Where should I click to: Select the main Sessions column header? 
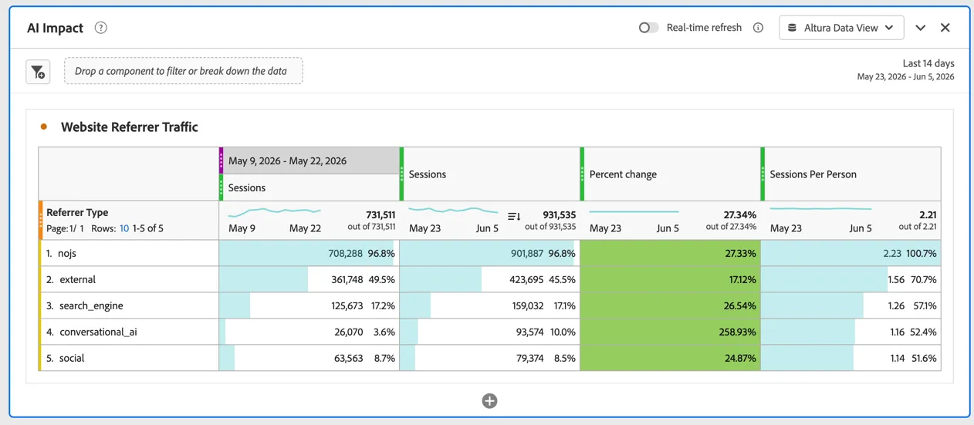pos(491,174)
